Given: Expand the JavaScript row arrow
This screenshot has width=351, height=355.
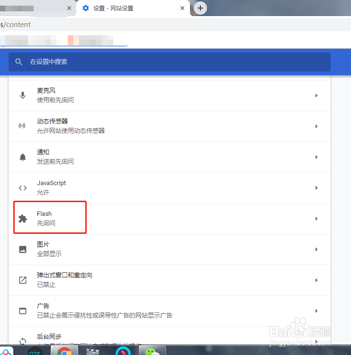Looking at the screenshot, I should (x=316, y=188).
